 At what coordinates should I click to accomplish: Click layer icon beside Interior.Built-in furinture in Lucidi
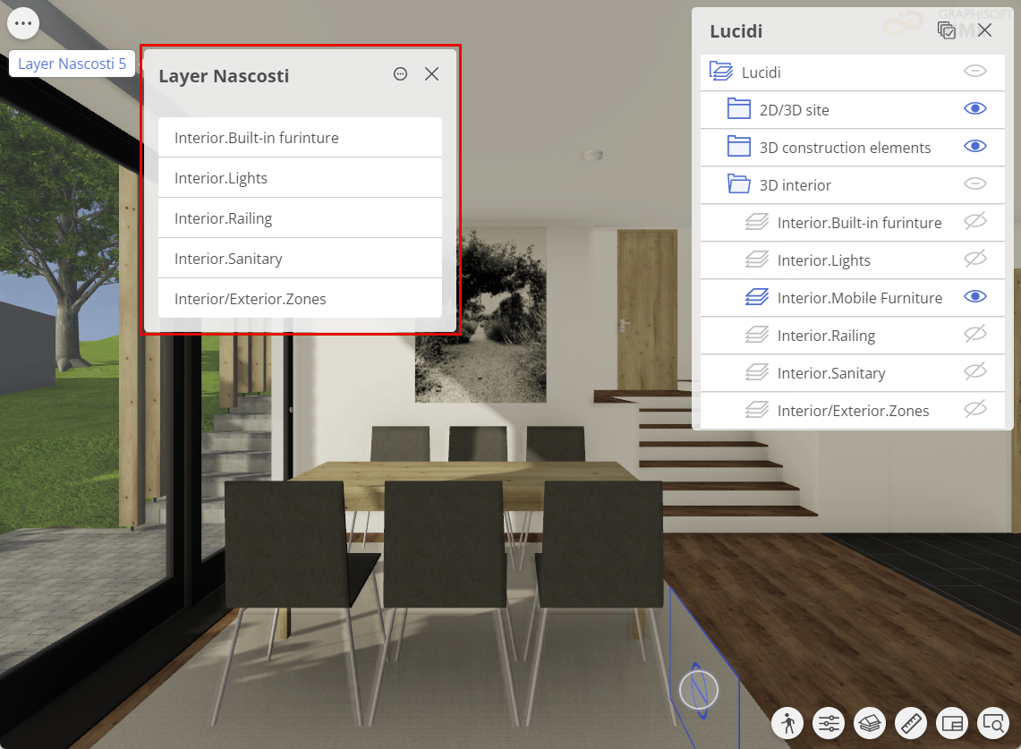[757, 222]
